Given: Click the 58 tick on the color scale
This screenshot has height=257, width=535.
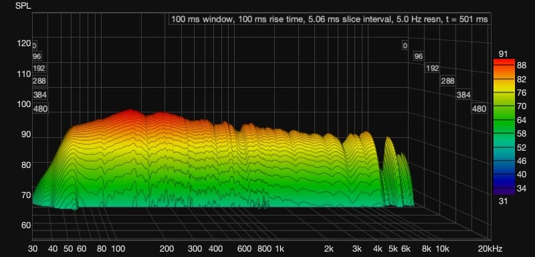Looking at the screenshot, I should click(x=522, y=134).
